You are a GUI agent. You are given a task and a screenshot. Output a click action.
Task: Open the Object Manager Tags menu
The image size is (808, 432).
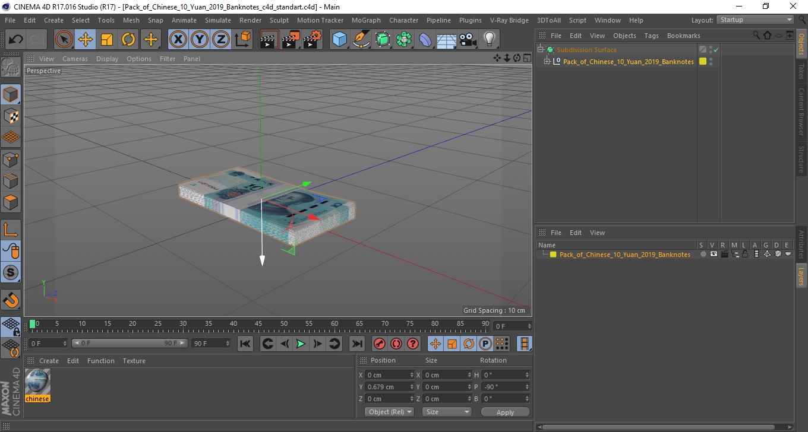tap(651, 36)
